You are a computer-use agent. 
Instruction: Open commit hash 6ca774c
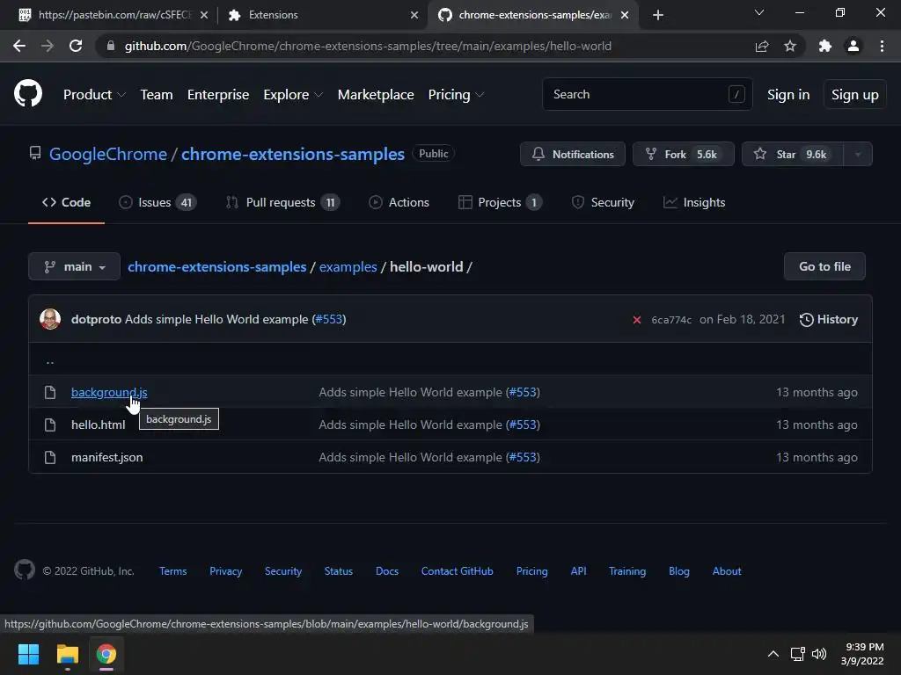[671, 320]
